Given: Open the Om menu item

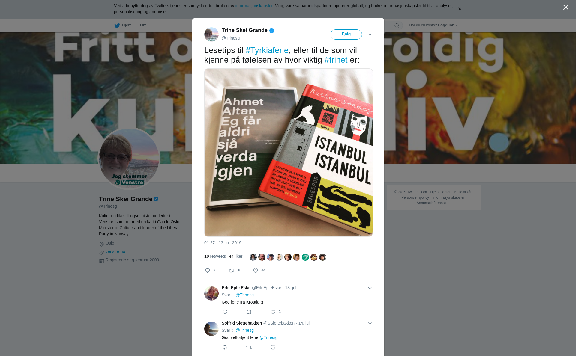Looking at the screenshot, I should click(x=143, y=25).
